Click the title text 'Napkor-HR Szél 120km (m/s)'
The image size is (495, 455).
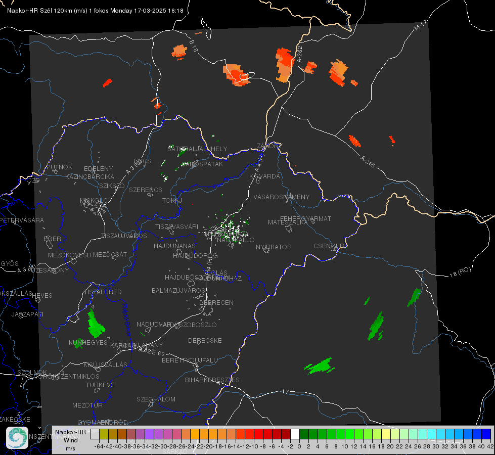[x=48, y=11]
